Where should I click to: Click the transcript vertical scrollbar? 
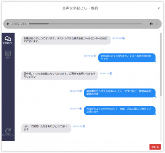(x=161, y=64)
